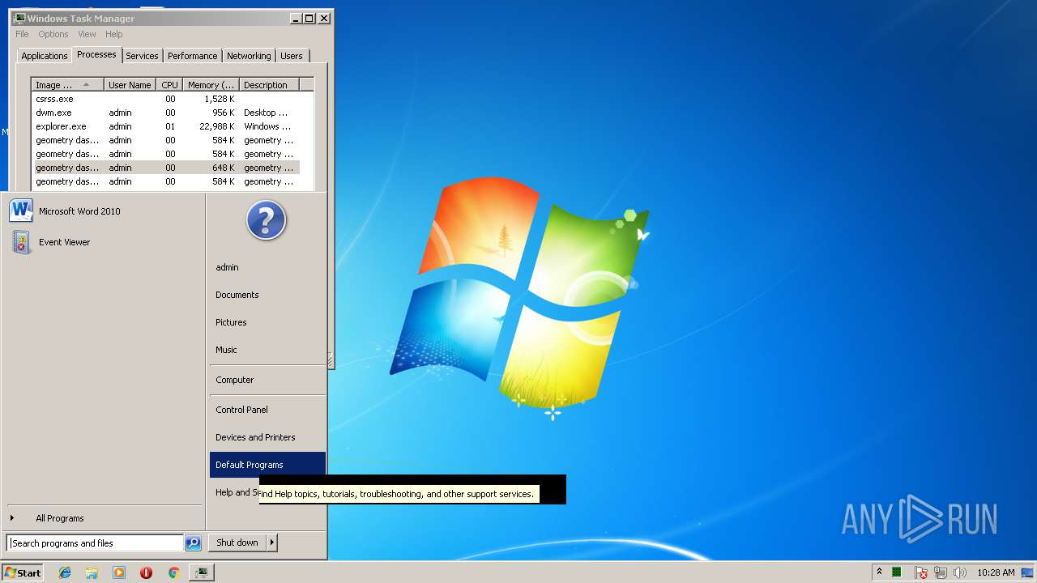
Task: Click the 1,528 K memory value
Action: (x=220, y=99)
